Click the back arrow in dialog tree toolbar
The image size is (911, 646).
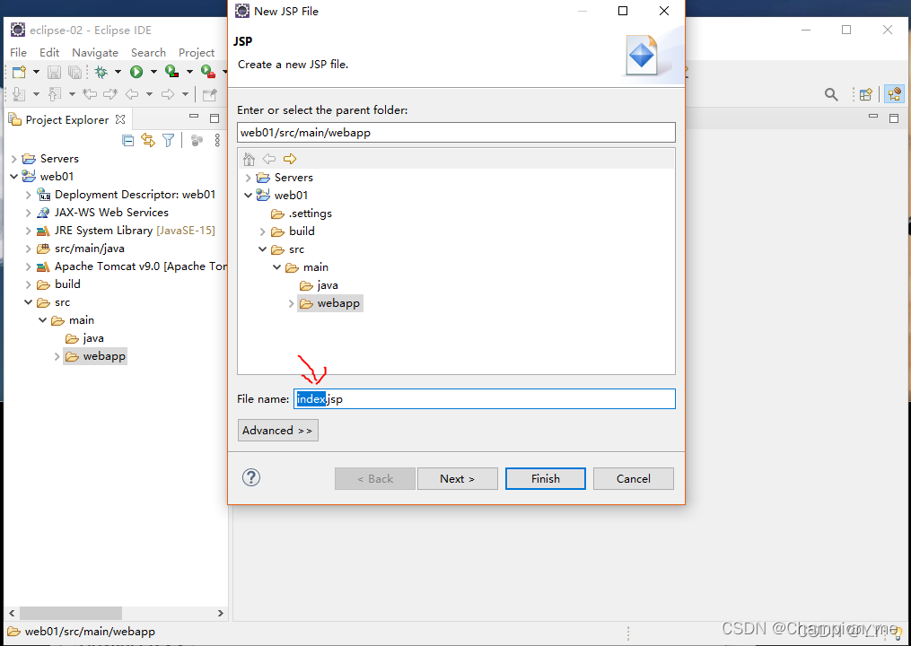(x=269, y=159)
